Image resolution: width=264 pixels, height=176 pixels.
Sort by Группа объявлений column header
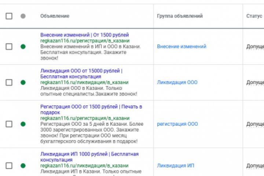click(x=180, y=16)
